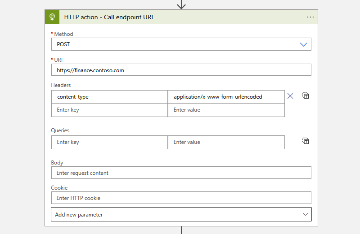Screen dimensions: 360x234
Task: Click the Queries Enter value field
Action: [x=226, y=142]
